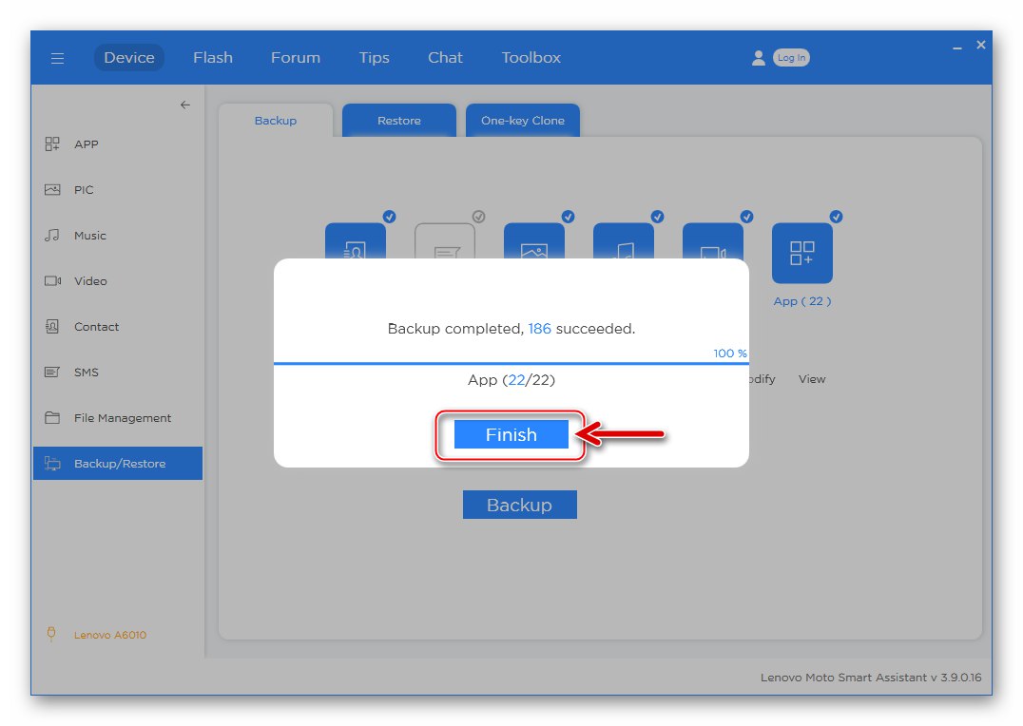Uncheck the video backup checkmark
The height and width of the screenshot is (726, 1023).
747,217
